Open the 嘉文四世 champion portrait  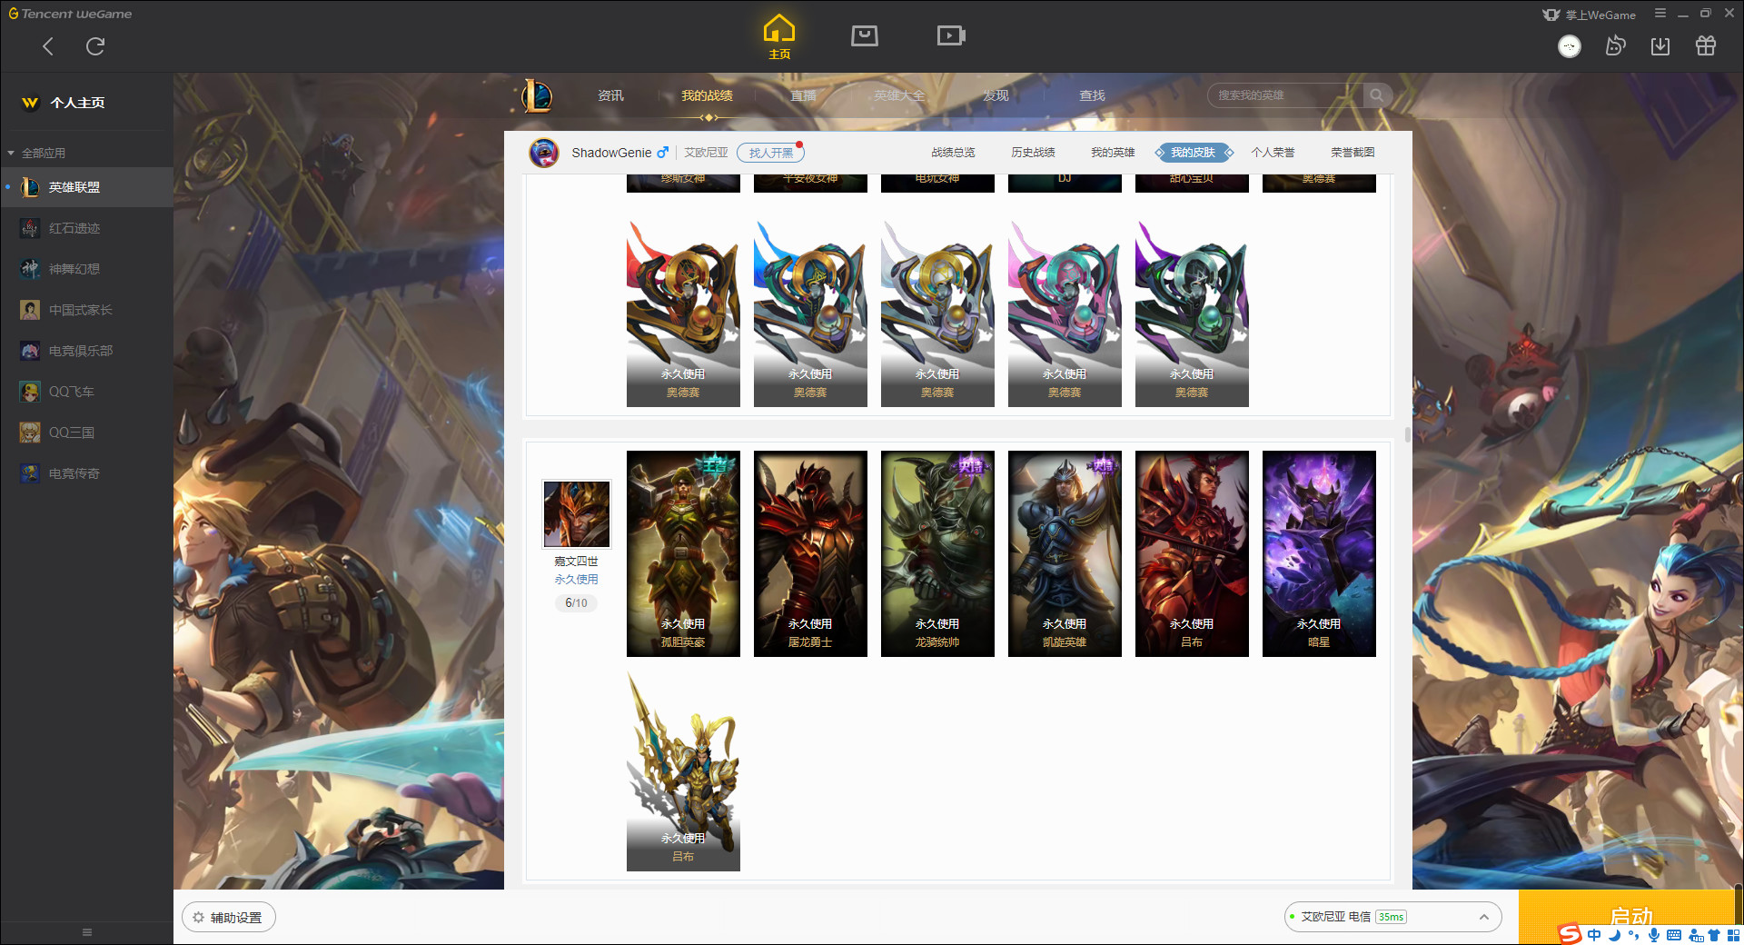tap(576, 514)
